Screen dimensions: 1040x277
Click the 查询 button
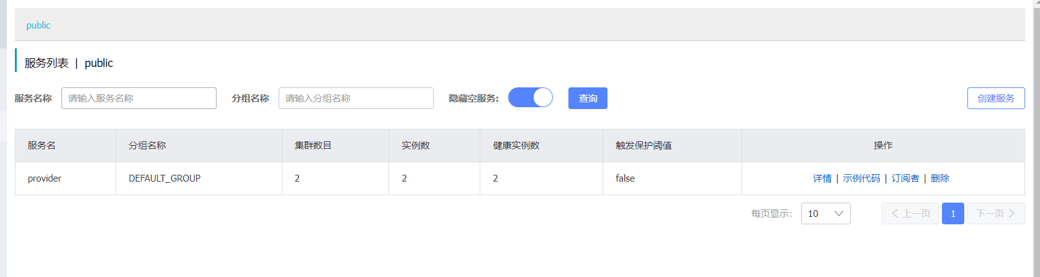588,99
